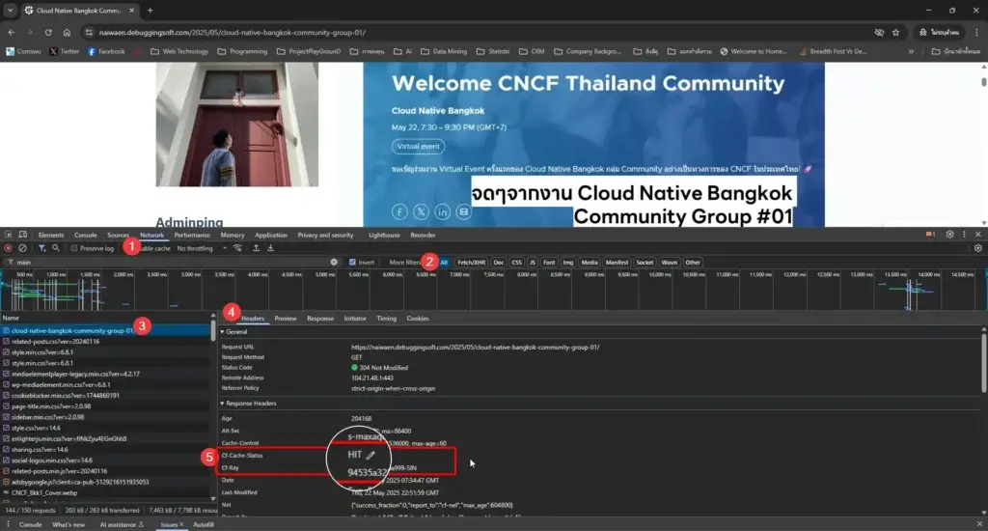Open Chrome three-dot menu

point(976,32)
